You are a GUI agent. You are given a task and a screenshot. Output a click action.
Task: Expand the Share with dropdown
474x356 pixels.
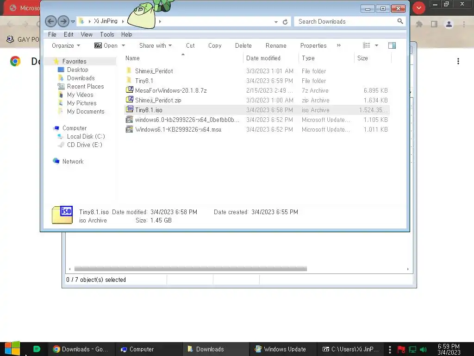[x=156, y=46]
